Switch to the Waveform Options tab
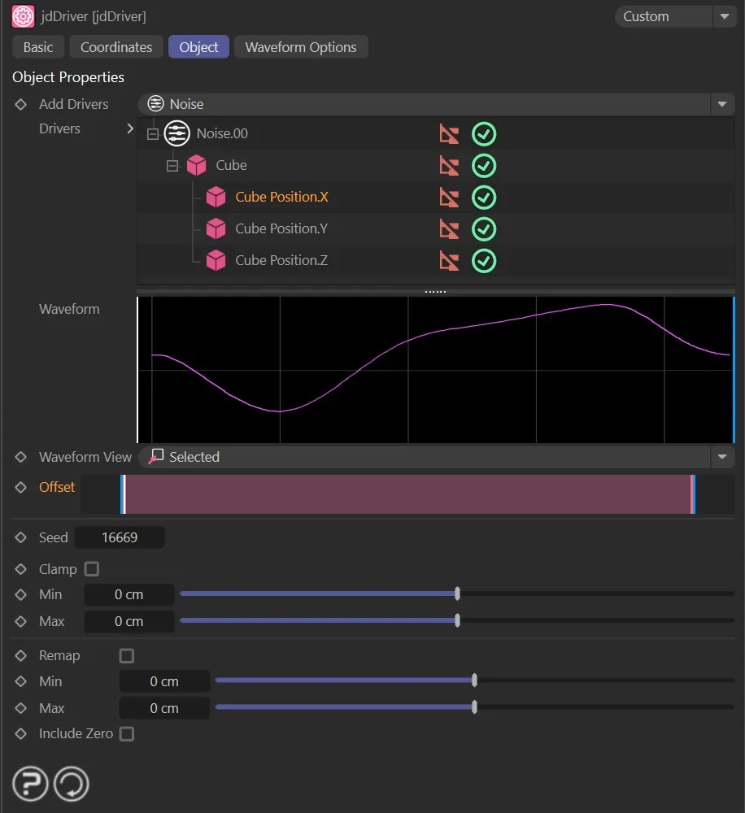The image size is (745, 813). tap(301, 47)
